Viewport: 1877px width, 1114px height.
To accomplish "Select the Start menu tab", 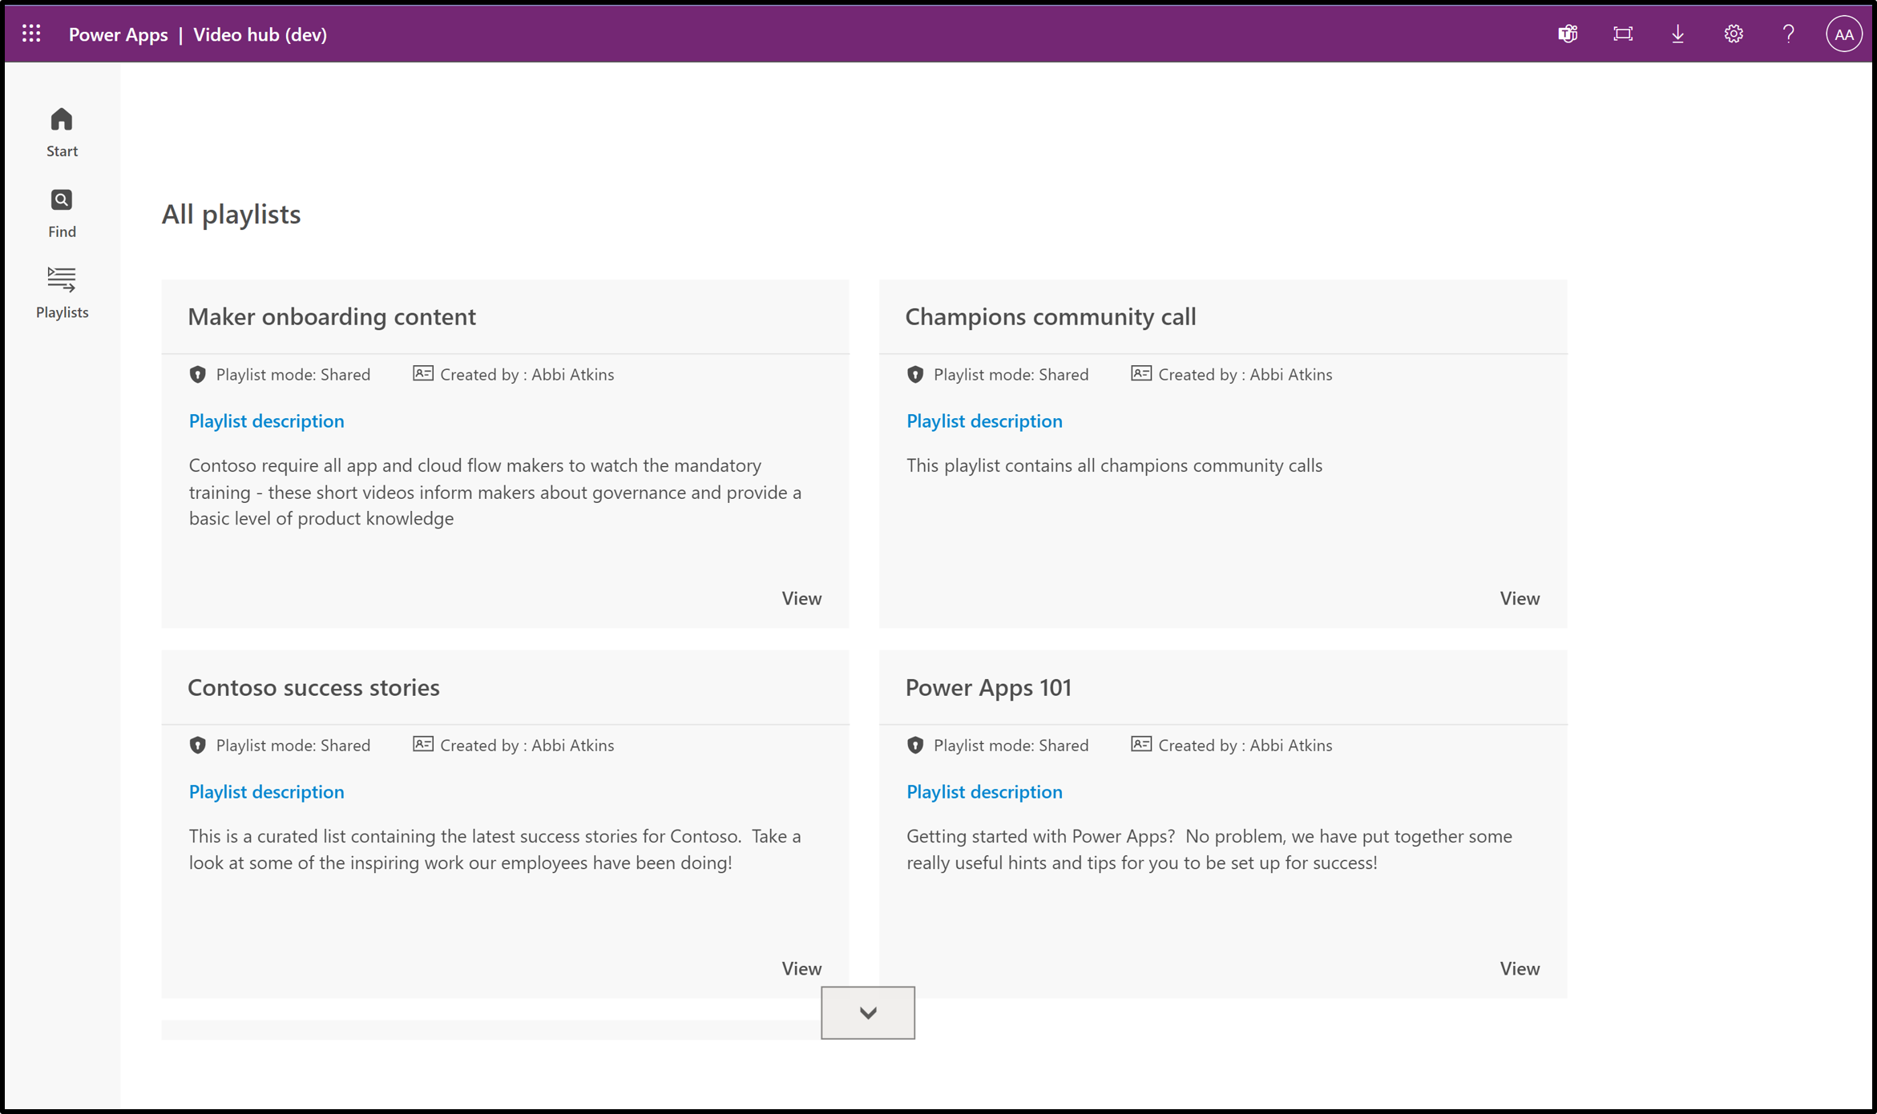I will tap(63, 131).
